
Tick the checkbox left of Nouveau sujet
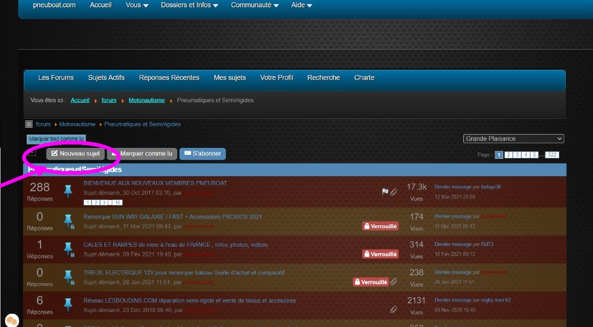pos(32,153)
